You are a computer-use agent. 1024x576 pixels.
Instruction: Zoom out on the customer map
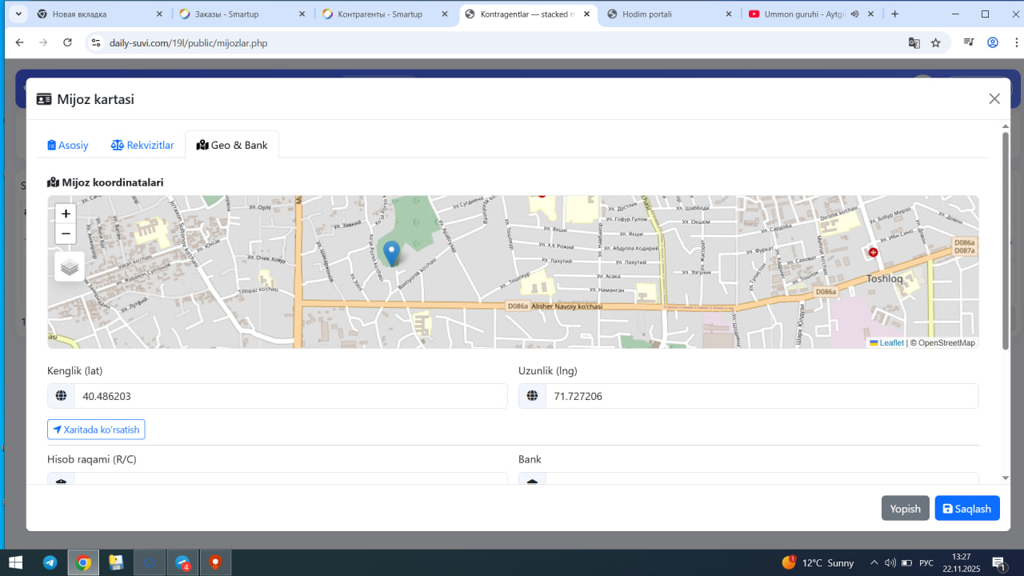coord(66,234)
